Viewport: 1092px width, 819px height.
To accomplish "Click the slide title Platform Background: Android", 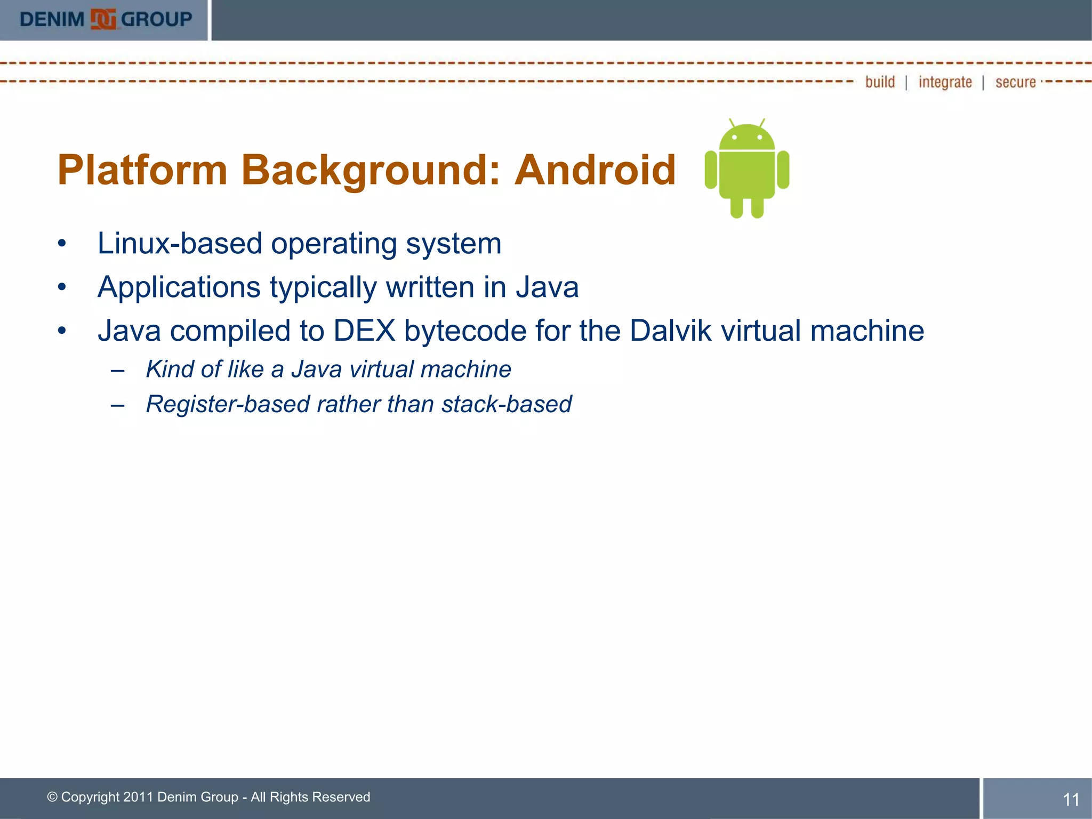I will [366, 170].
